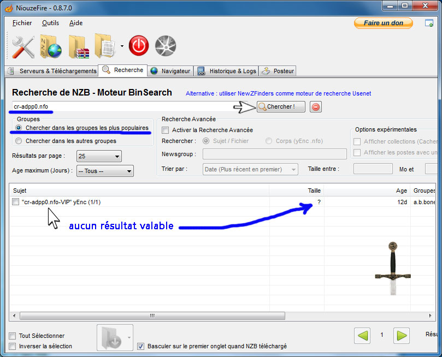Toggle Afficher les postes avec checkbox
This screenshot has width=442, height=357.
(x=357, y=153)
